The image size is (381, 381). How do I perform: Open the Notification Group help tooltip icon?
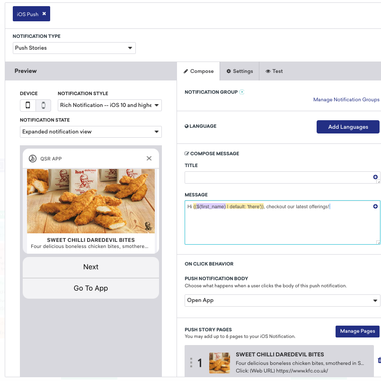pyautogui.click(x=242, y=92)
